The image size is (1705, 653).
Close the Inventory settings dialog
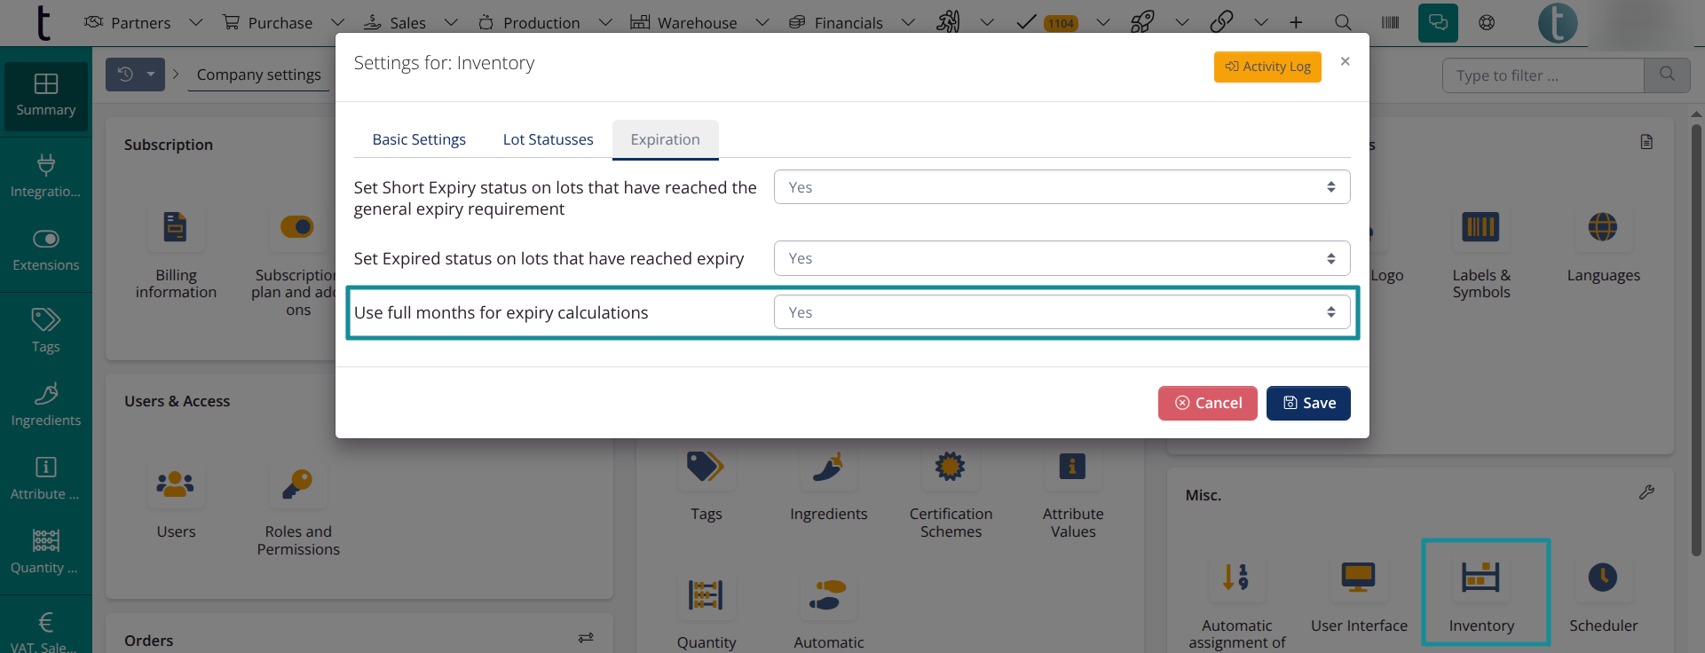tap(1345, 61)
